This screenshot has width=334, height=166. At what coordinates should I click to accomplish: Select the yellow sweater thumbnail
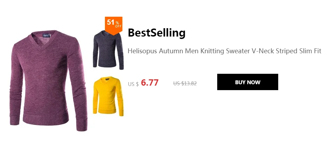[x=108, y=96]
